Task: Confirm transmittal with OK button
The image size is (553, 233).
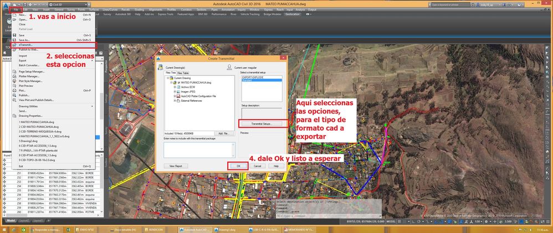Action: 238,165
